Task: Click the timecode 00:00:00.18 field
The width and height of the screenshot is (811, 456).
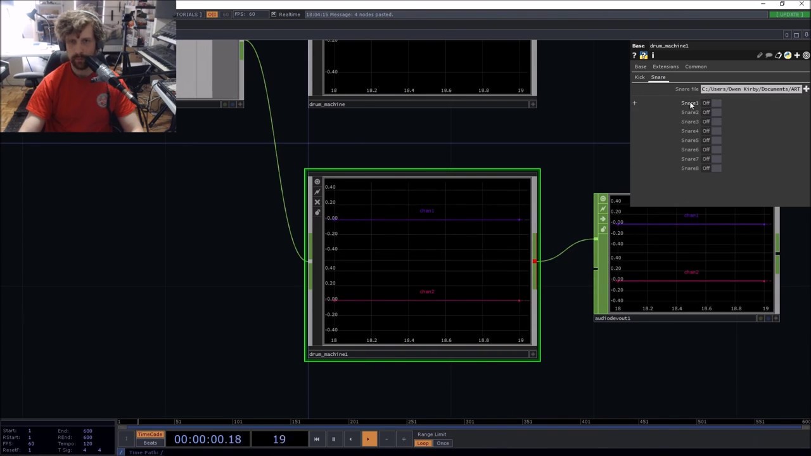Action: pyautogui.click(x=208, y=439)
